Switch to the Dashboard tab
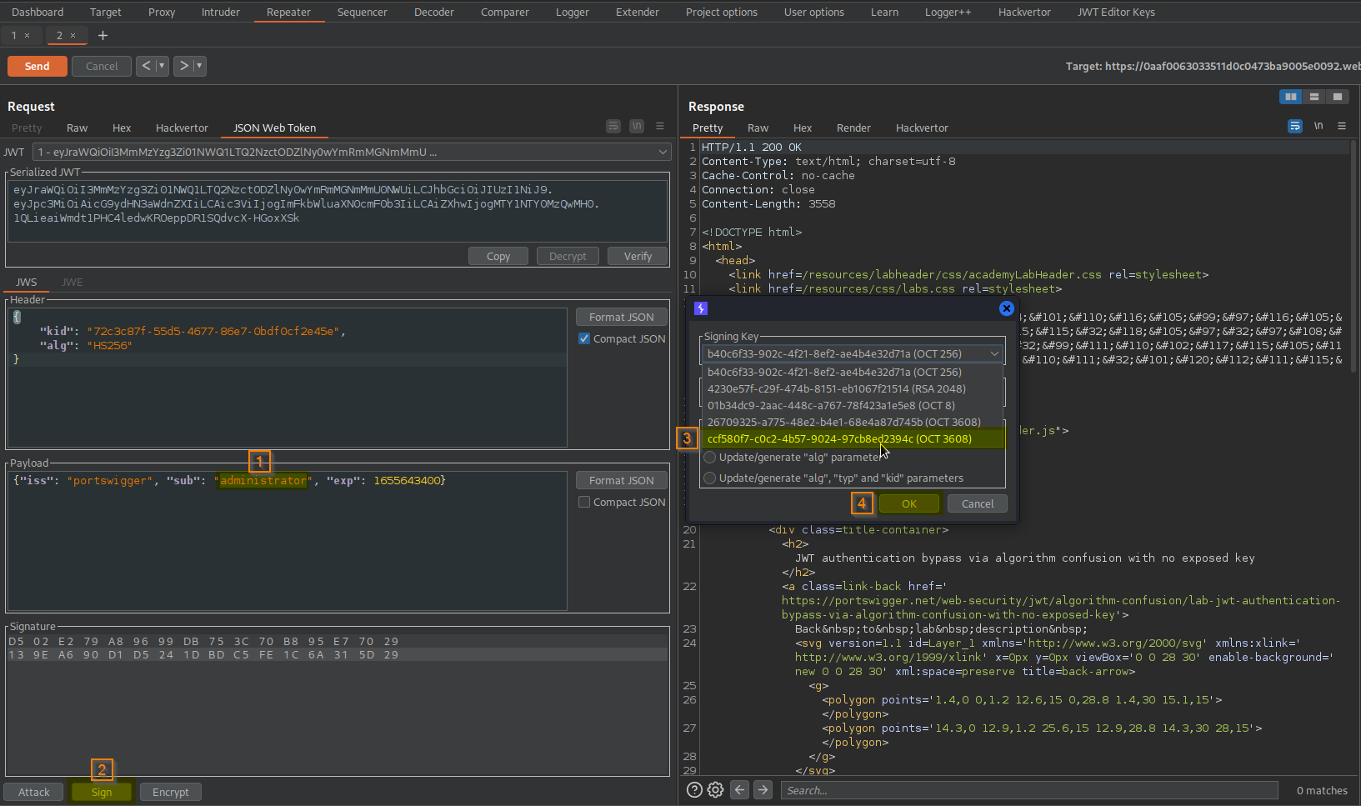This screenshot has height=806, width=1361. (x=38, y=12)
